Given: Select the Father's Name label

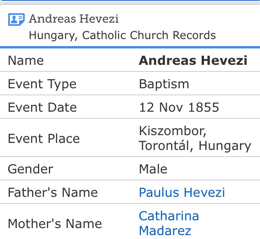Looking at the screenshot, I should [53, 193].
